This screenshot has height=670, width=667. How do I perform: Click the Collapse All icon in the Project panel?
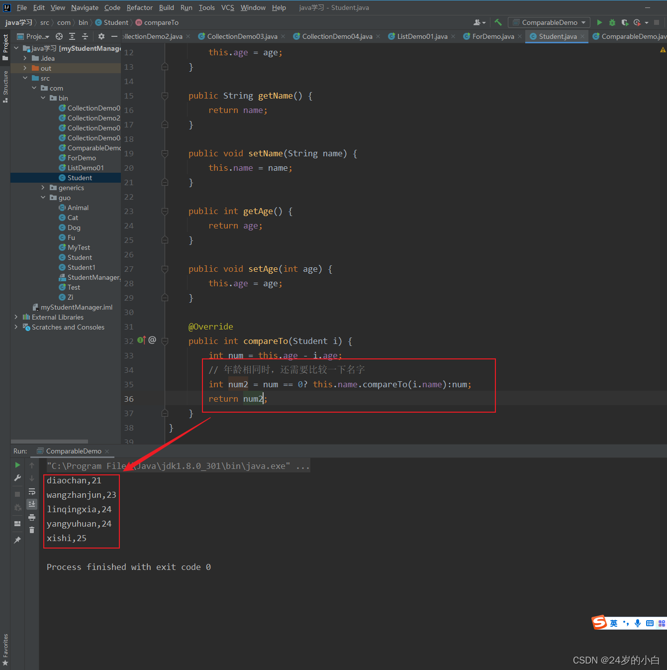click(85, 36)
